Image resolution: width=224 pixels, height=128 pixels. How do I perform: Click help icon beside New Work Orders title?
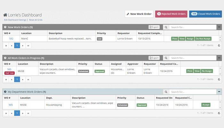click(x=5, y=27)
